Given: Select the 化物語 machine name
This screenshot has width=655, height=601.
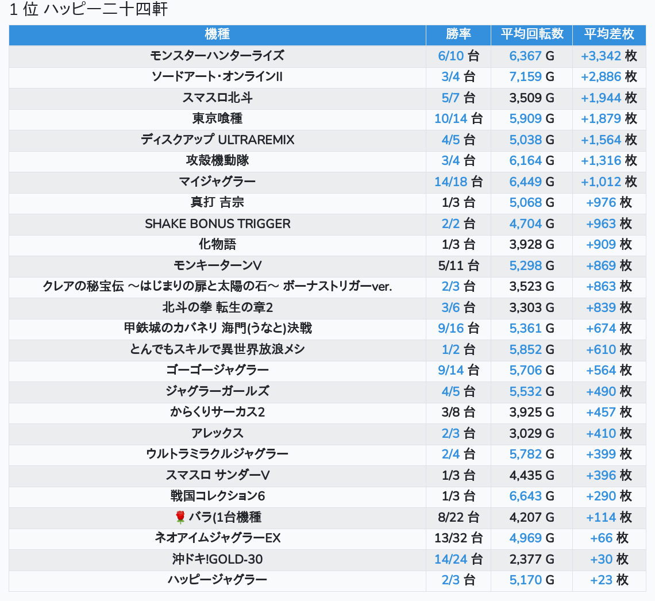Looking at the screenshot, I should pyautogui.click(x=217, y=244).
